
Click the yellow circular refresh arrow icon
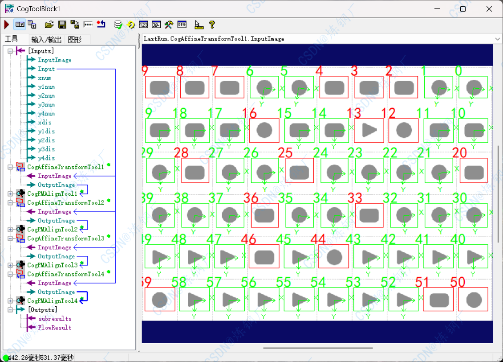[131, 25]
